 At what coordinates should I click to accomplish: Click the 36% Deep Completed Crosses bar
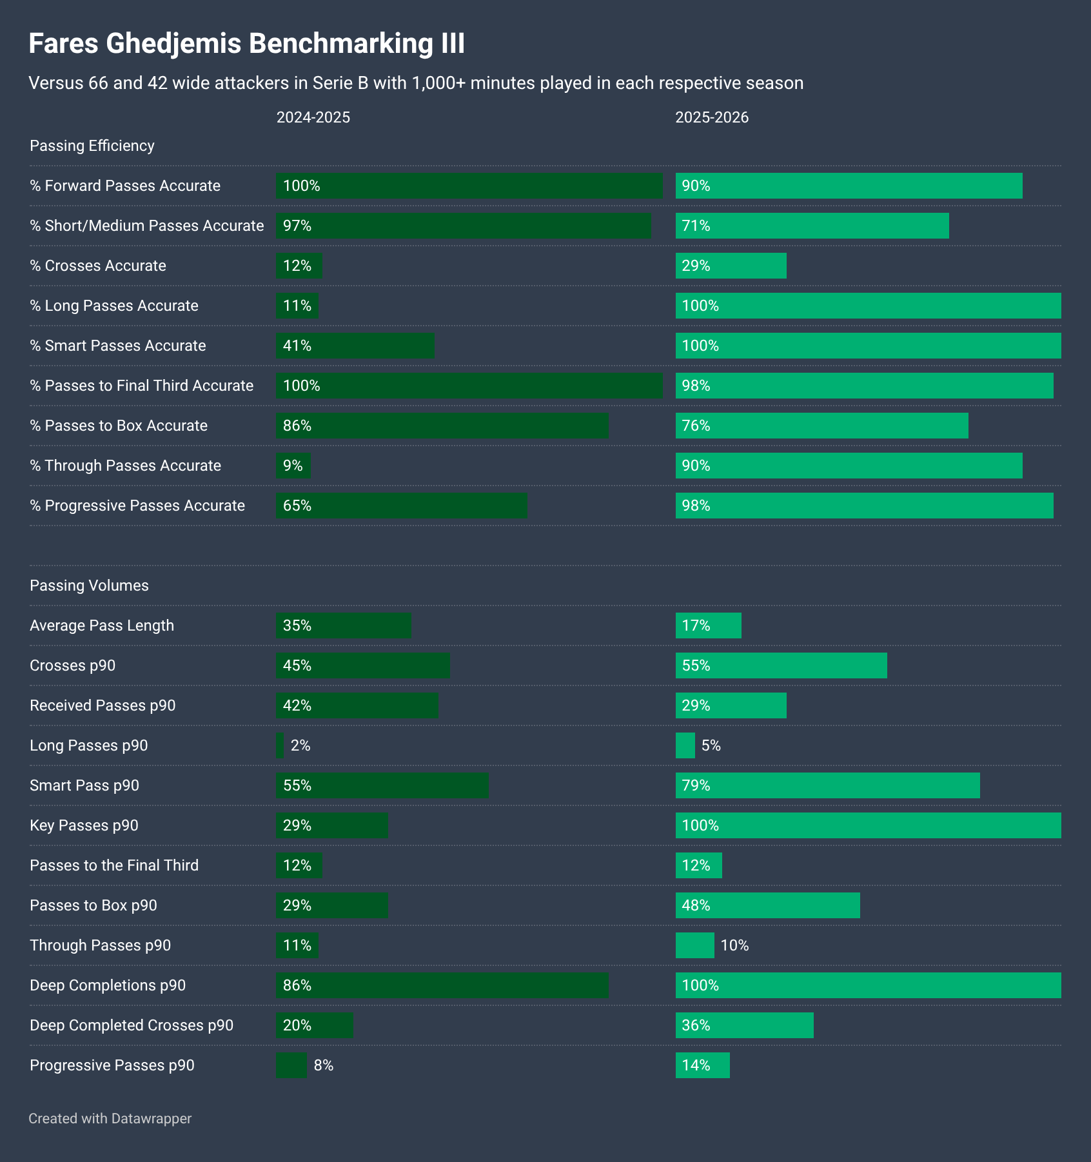click(745, 1025)
